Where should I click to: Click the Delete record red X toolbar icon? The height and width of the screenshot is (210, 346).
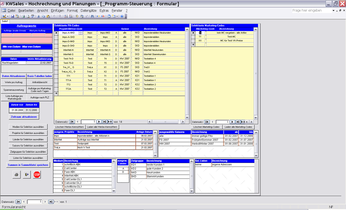(103, 16)
